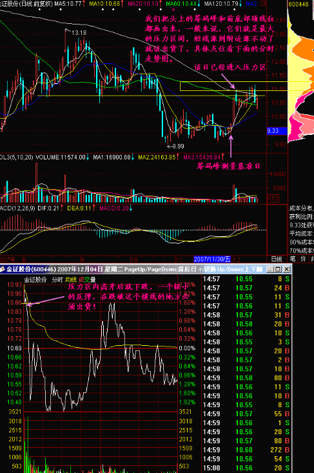Minimize the 金证股份 intraday window
This screenshot has height=473, width=314.
click(270, 269)
